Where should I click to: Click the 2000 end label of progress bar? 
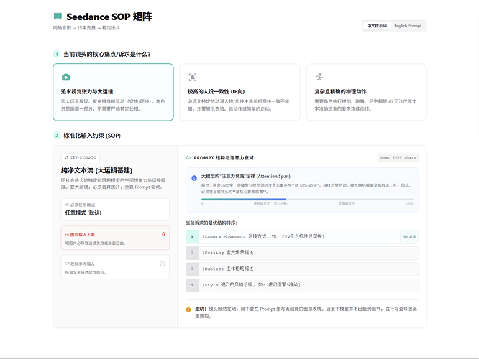pos(409,204)
